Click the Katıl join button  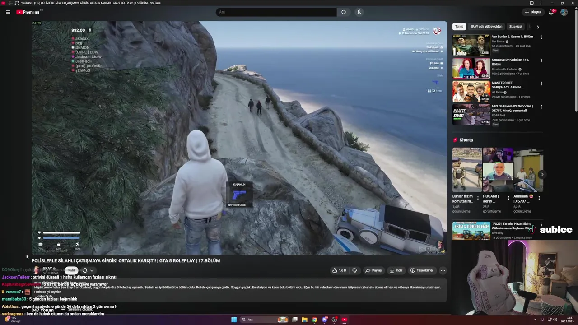(x=71, y=270)
